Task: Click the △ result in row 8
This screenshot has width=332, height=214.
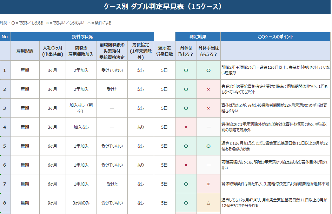Action: click(x=208, y=203)
